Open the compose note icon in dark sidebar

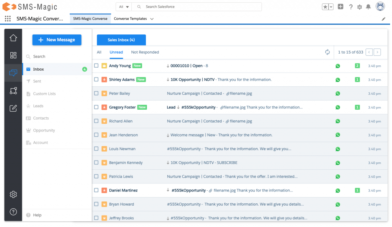pos(13,108)
